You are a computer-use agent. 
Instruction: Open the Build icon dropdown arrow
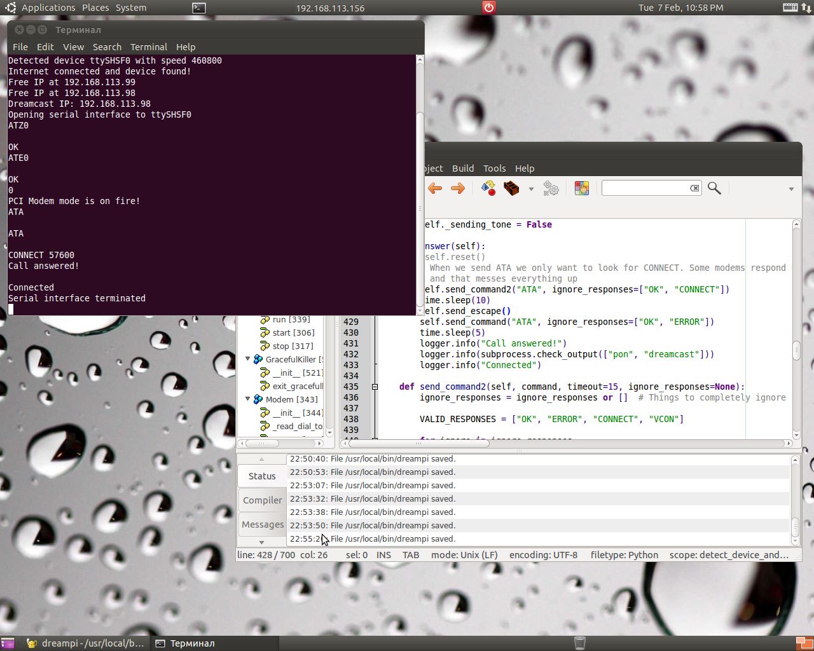[531, 189]
